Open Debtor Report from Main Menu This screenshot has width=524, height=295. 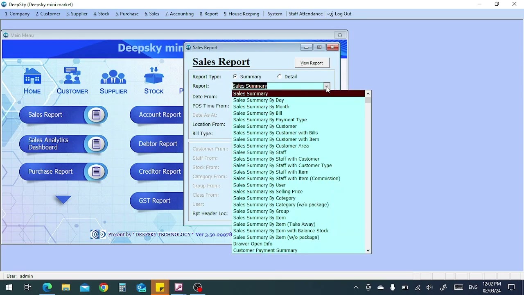(158, 144)
